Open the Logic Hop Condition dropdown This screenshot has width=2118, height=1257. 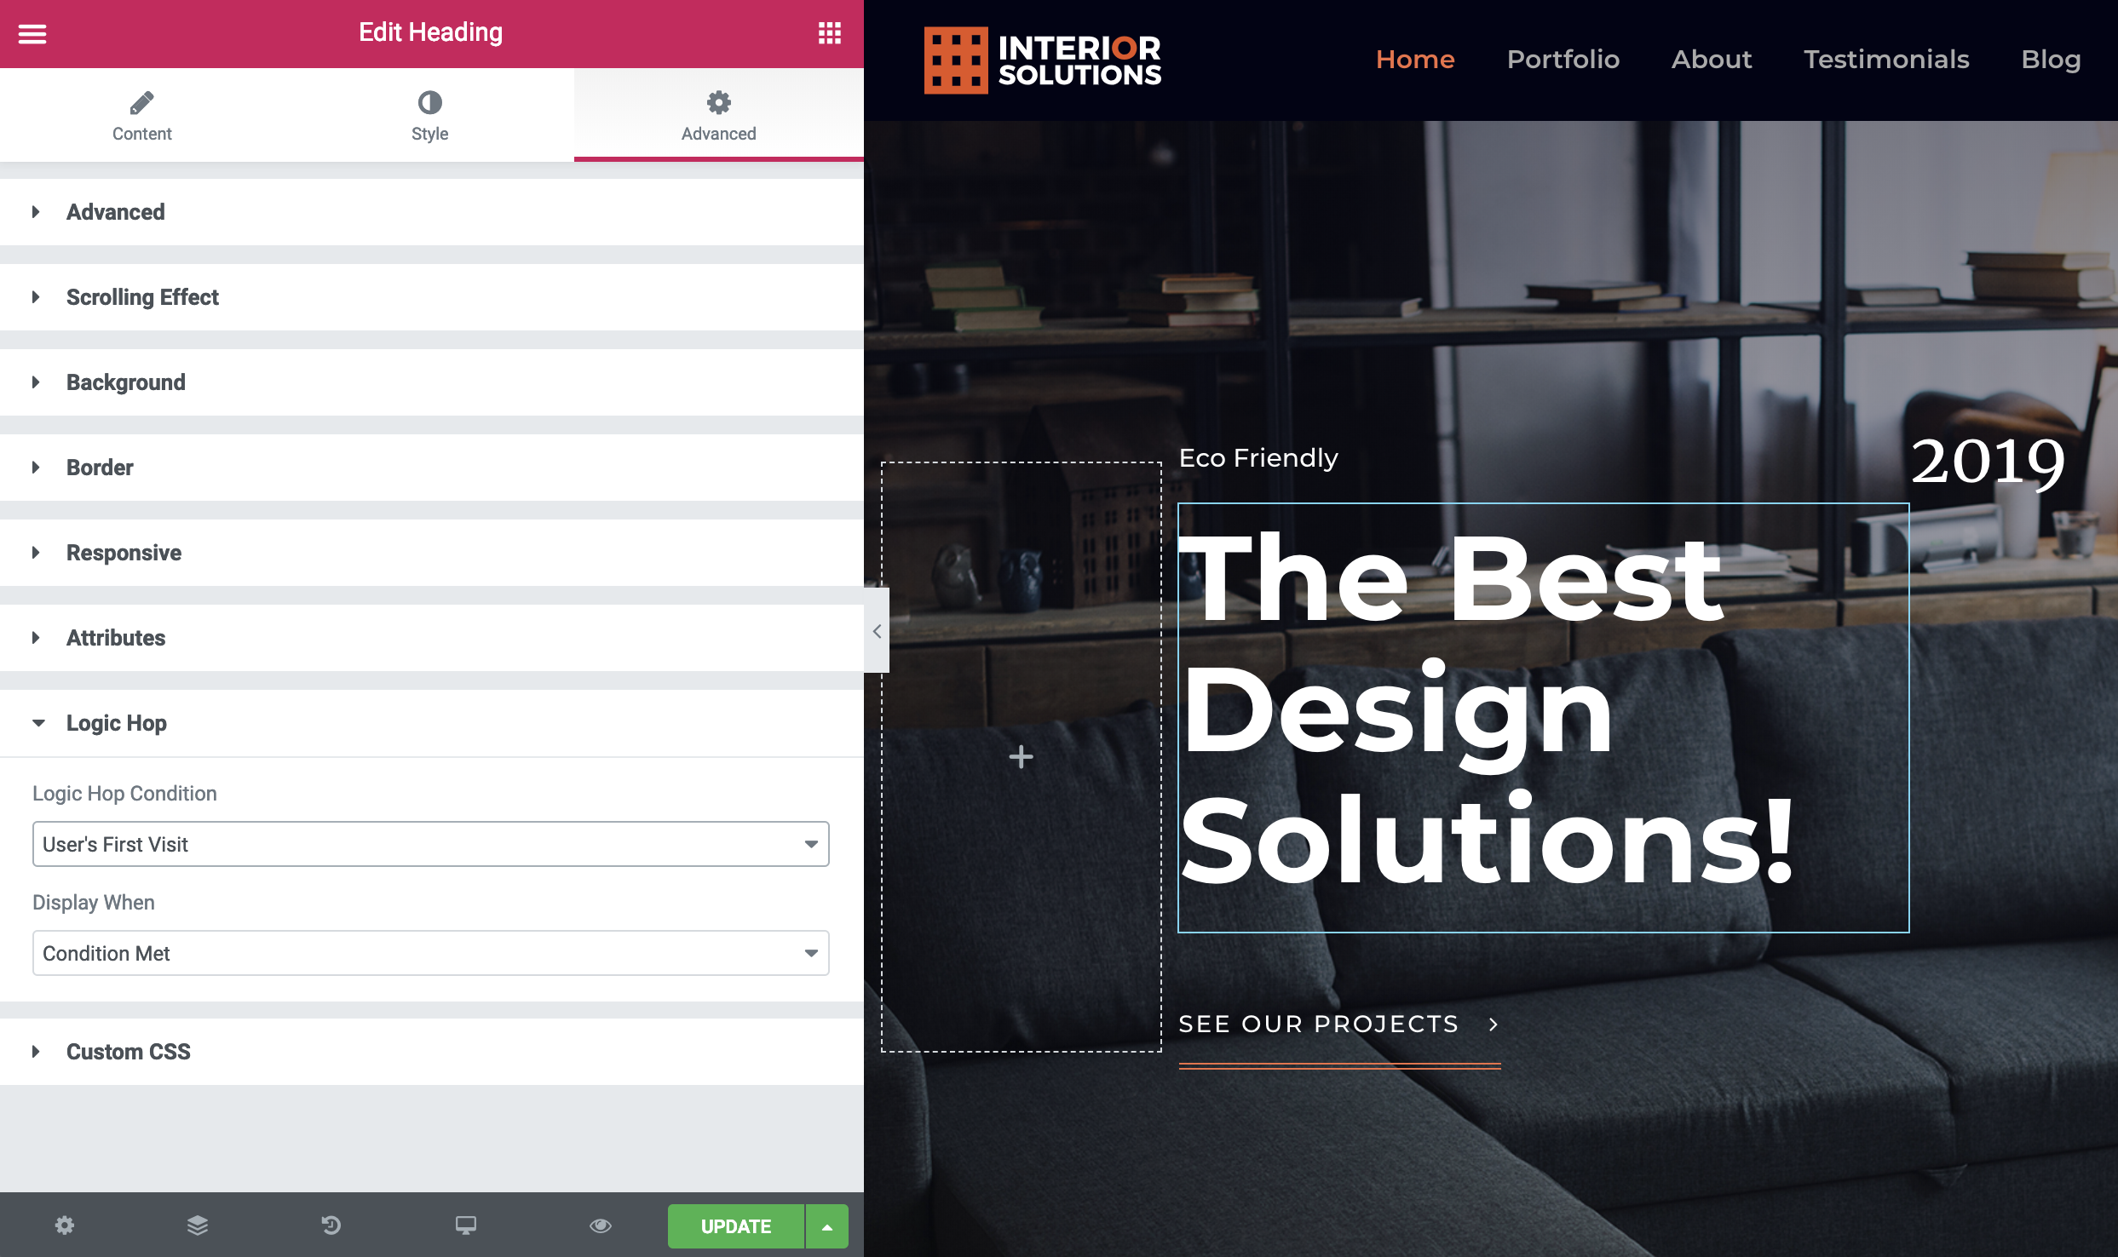click(429, 844)
